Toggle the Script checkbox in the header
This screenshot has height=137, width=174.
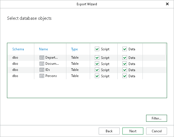coord(97,49)
